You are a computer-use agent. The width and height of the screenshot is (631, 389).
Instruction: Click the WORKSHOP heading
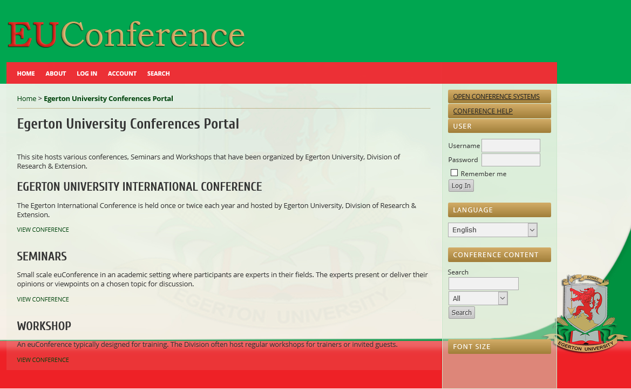(44, 326)
